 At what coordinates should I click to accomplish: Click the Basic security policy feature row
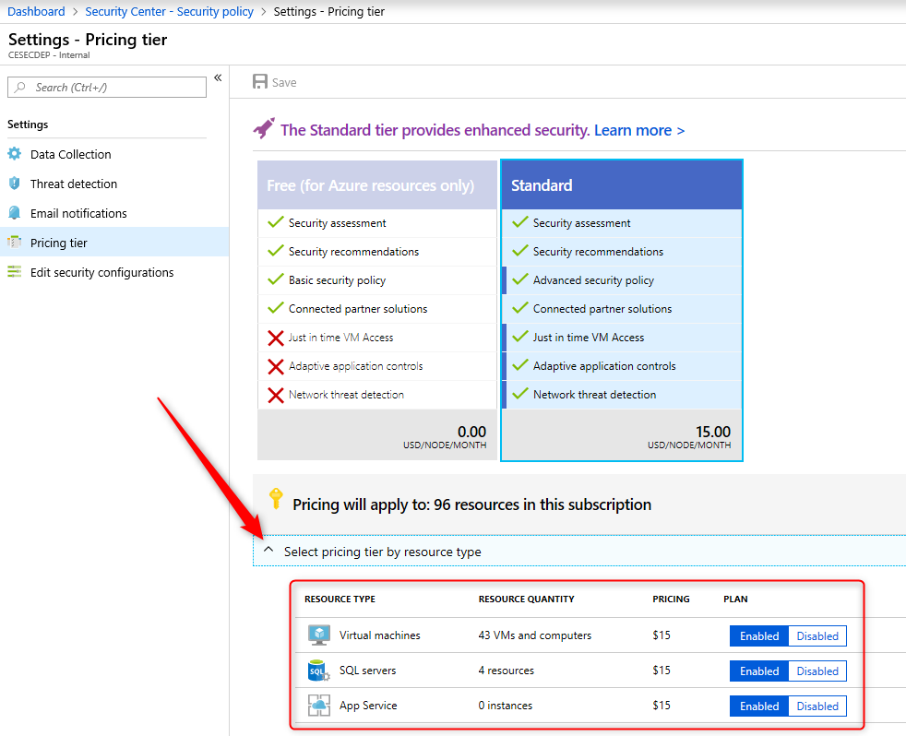[x=377, y=280]
